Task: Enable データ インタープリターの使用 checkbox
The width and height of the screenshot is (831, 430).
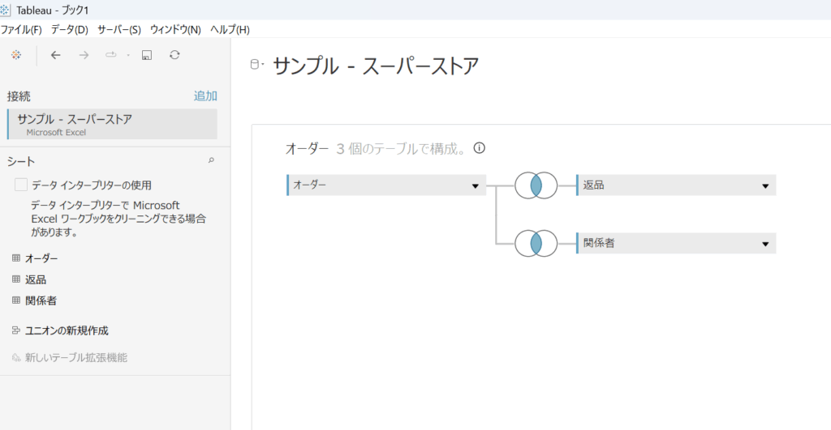Action: [21, 185]
